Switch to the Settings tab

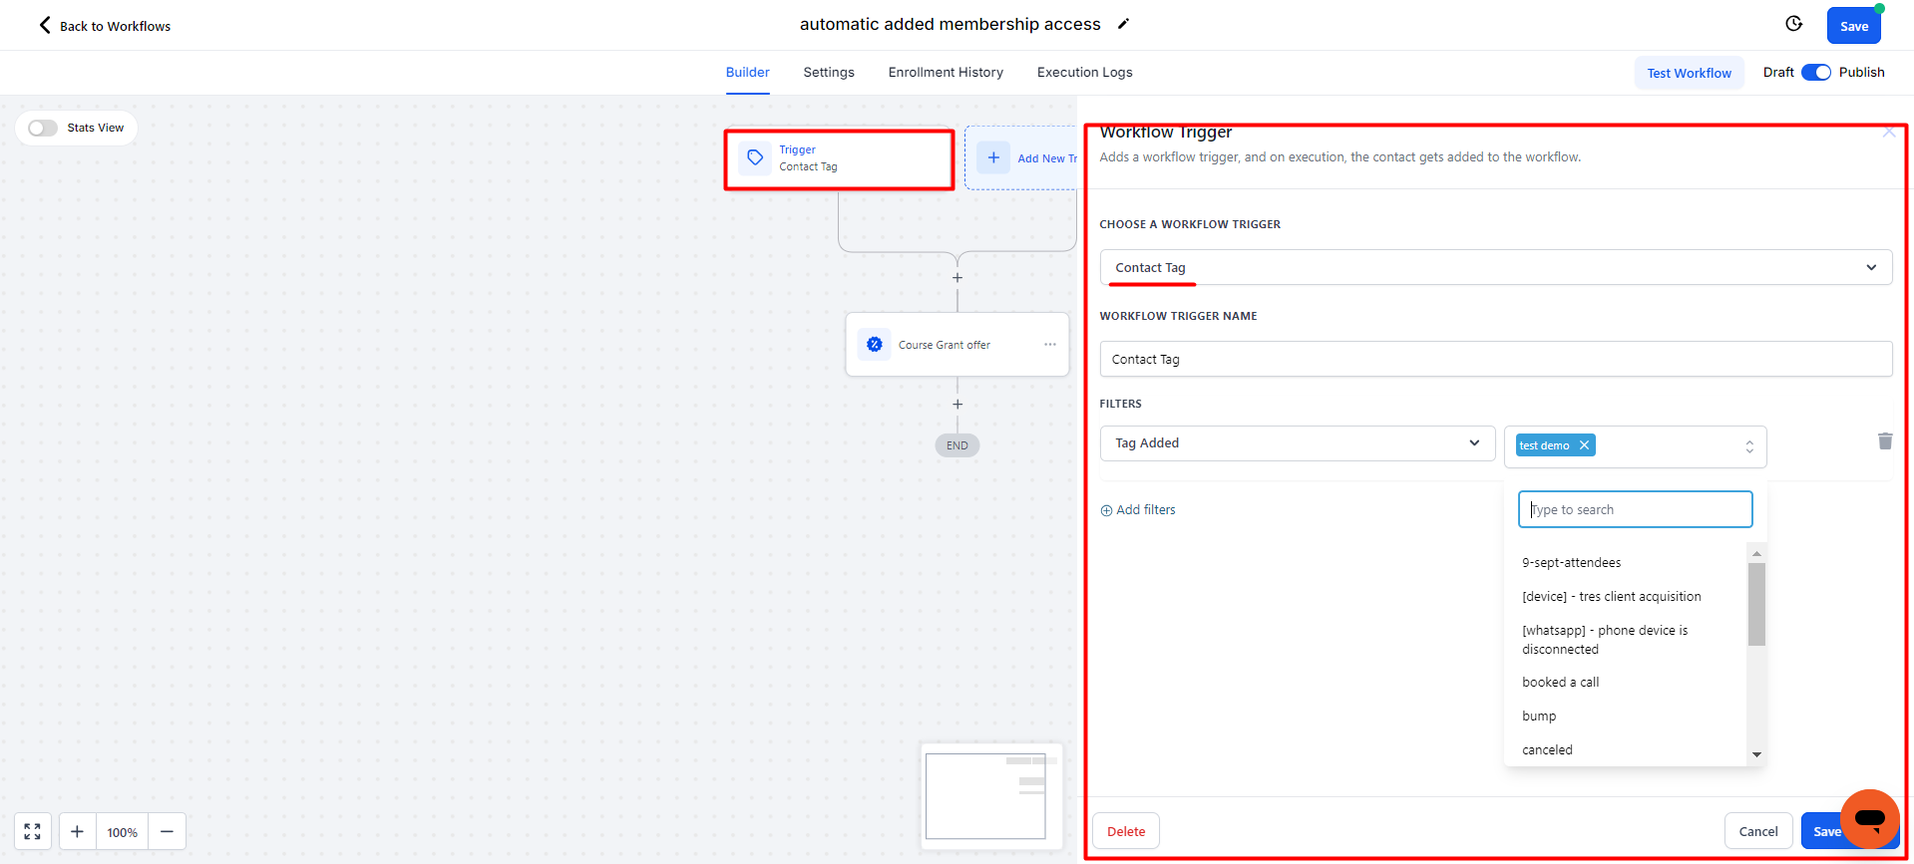click(828, 73)
